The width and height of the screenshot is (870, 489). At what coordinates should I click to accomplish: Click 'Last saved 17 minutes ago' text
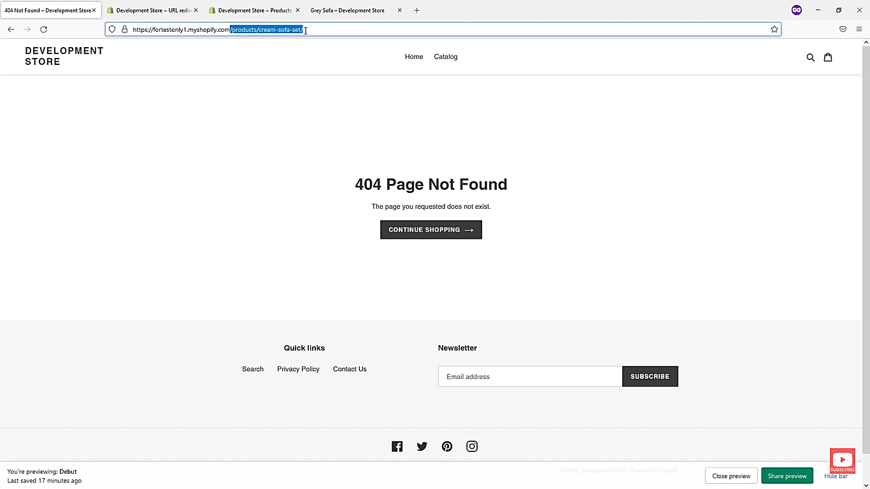pos(45,481)
